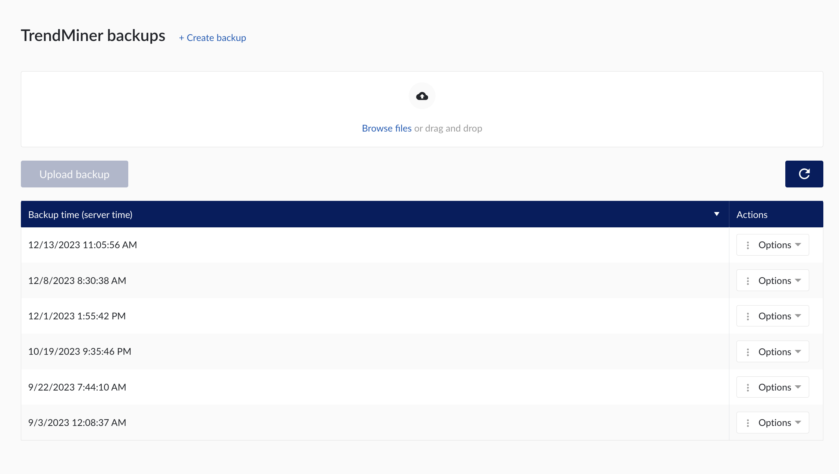Screen dimensions: 839x474
Task: Select the 10/19/2023 9:35:46 PM timestamp
Action: click(80, 351)
